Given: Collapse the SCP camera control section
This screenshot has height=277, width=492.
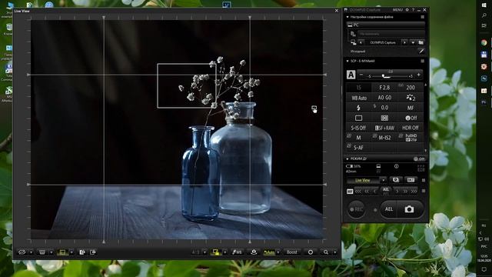Looking at the screenshot, I should coord(347,61).
